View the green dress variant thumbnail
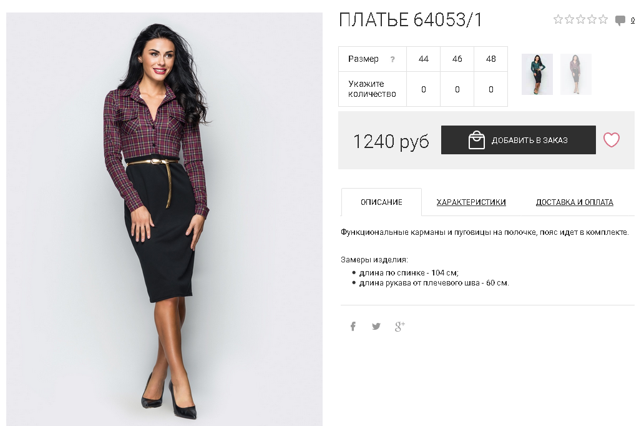 coord(537,74)
